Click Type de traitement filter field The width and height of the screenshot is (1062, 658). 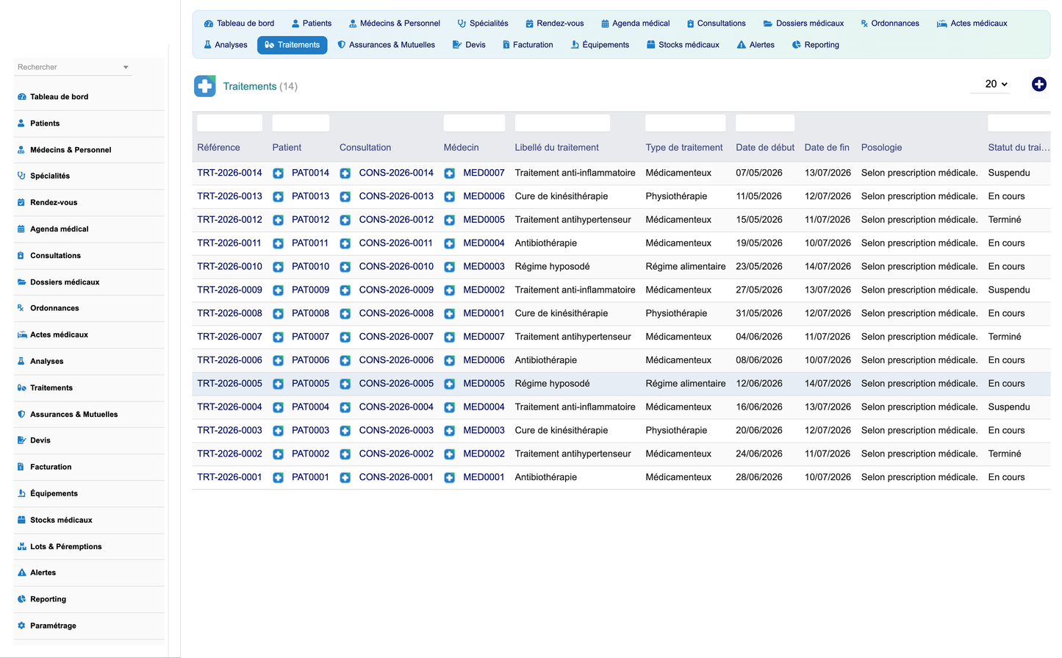685,123
